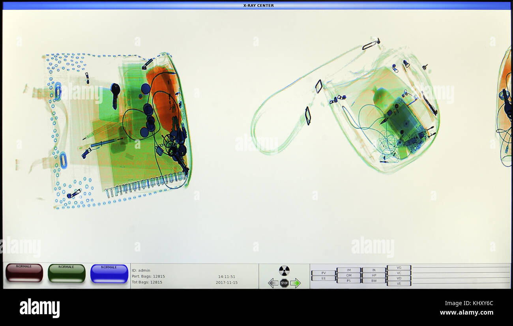Toggle the IN mode button
Screen dimensions: 513x326
pyautogui.click(x=374, y=270)
